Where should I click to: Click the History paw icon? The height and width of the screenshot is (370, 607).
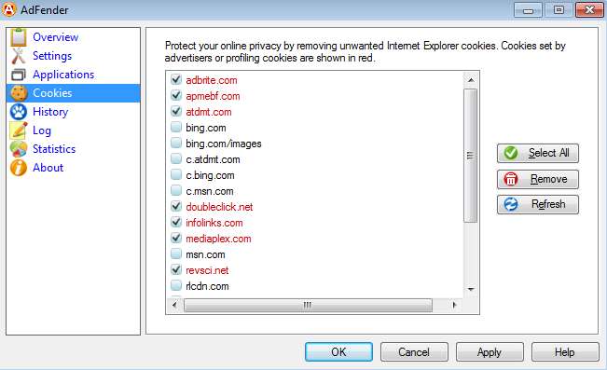19,112
